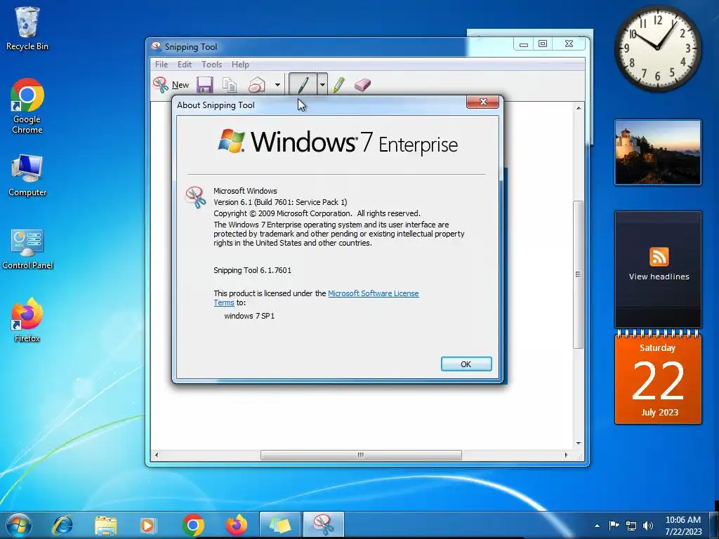Click the lighthouse Slide Show gadget picture

pyautogui.click(x=658, y=152)
